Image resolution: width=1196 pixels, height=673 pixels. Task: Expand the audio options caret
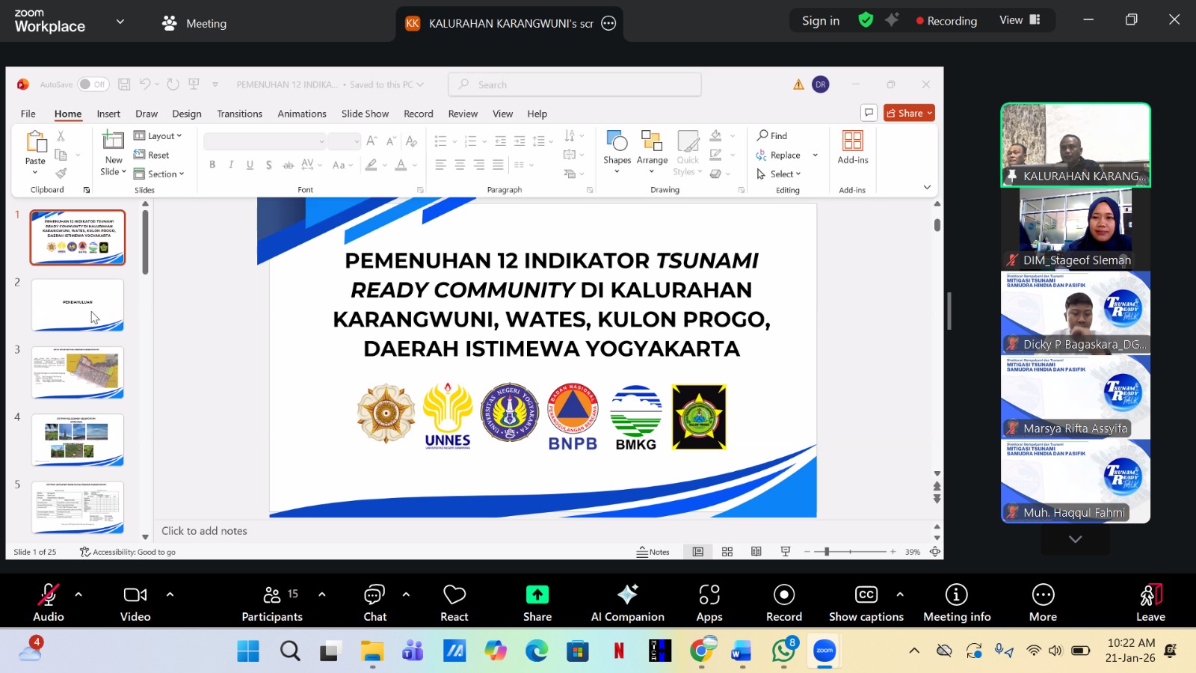(78, 594)
